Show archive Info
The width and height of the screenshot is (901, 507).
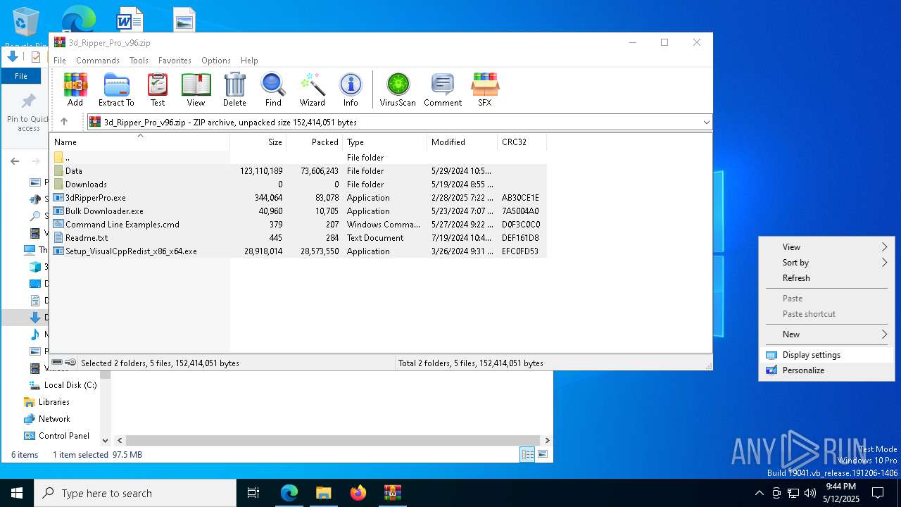[351, 89]
